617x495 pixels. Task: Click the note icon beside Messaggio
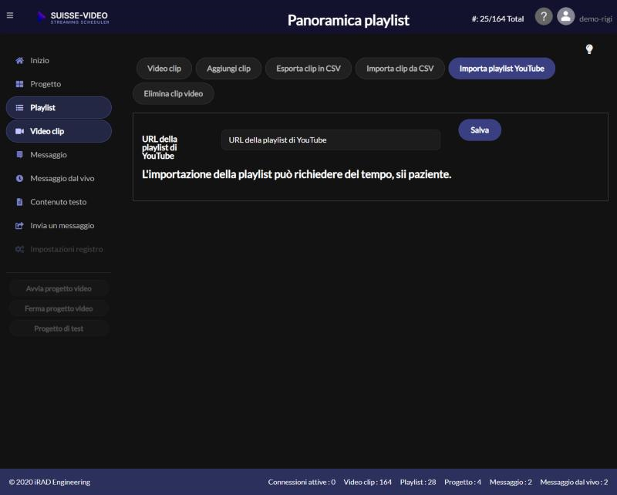(x=19, y=155)
